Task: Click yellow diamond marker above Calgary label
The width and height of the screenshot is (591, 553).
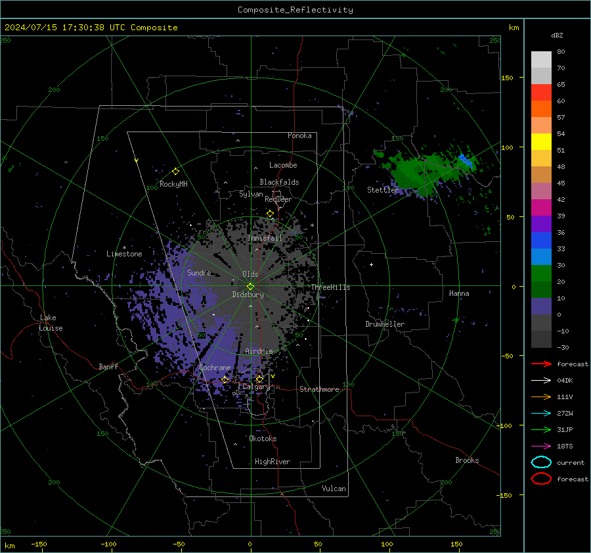Action: tap(259, 379)
